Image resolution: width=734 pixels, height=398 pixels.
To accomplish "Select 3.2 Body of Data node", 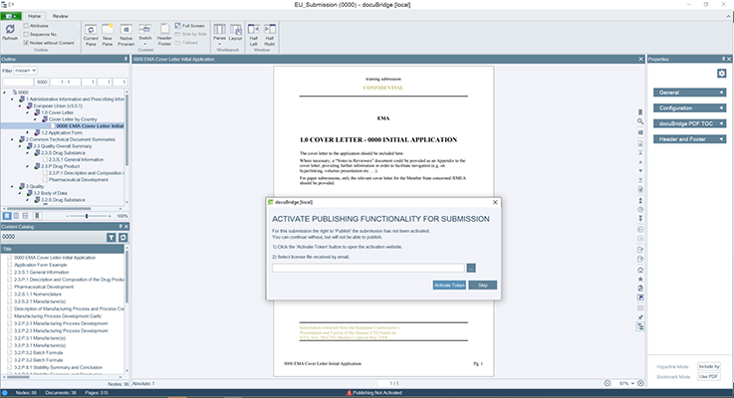I will (x=50, y=193).
